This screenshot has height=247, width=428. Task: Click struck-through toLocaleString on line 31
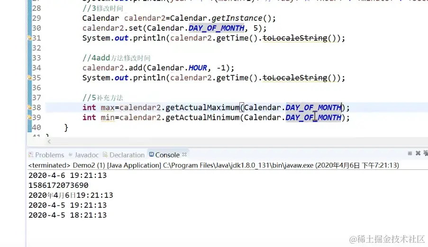(x=295, y=38)
